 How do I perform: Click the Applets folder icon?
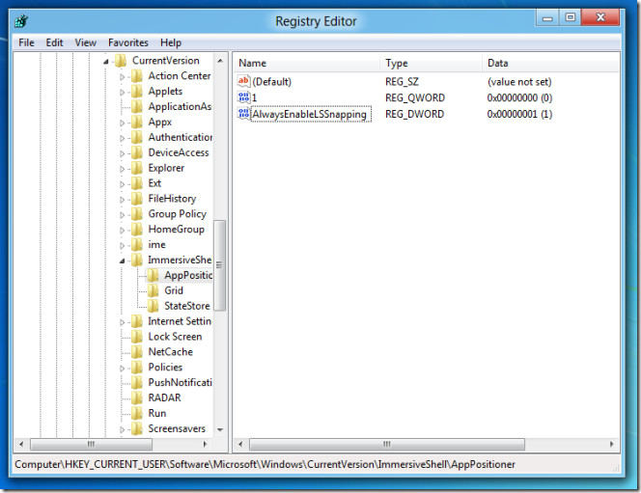coord(137,91)
